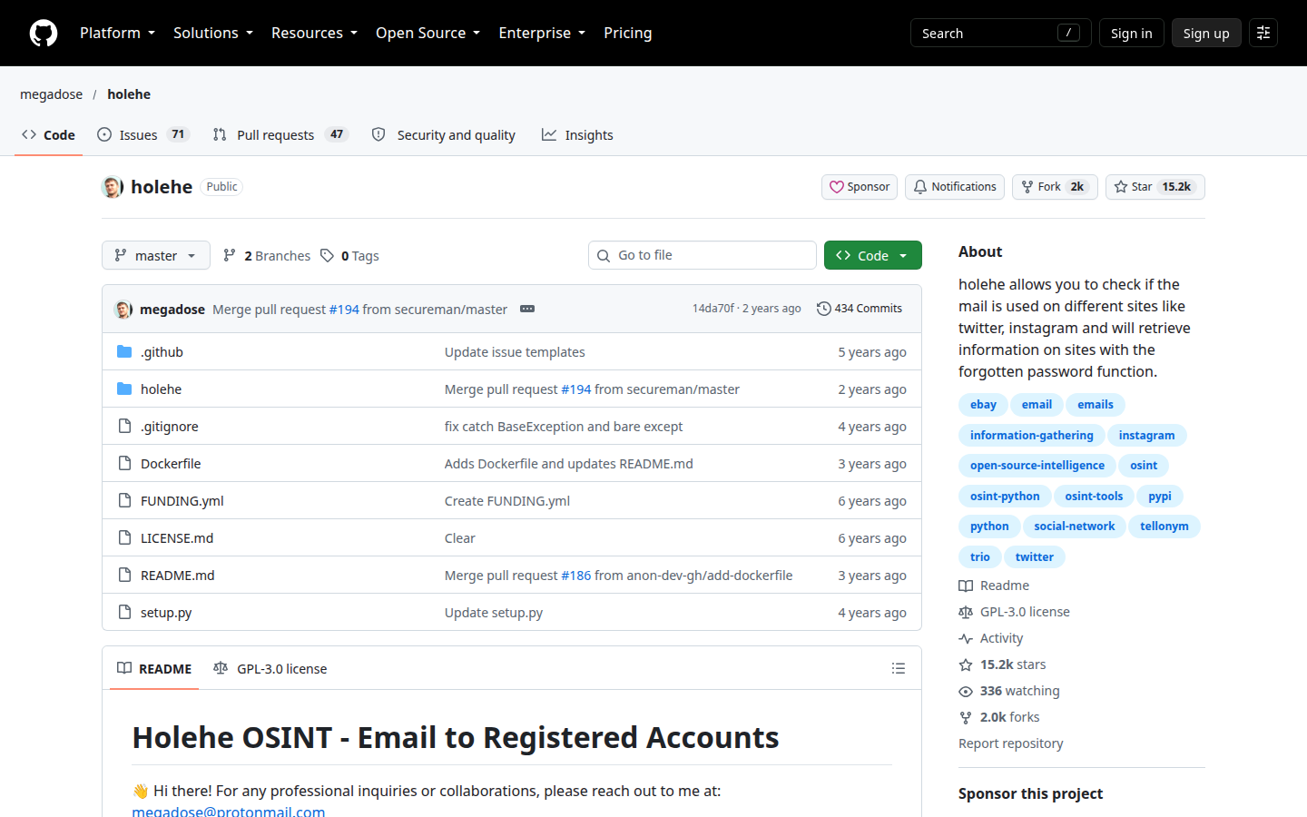
Task: Open the Insights tab
Action: coord(577,134)
